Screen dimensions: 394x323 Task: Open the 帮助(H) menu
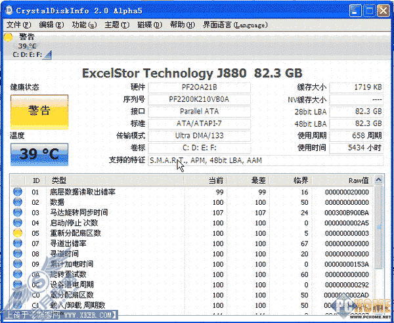coord(182,25)
